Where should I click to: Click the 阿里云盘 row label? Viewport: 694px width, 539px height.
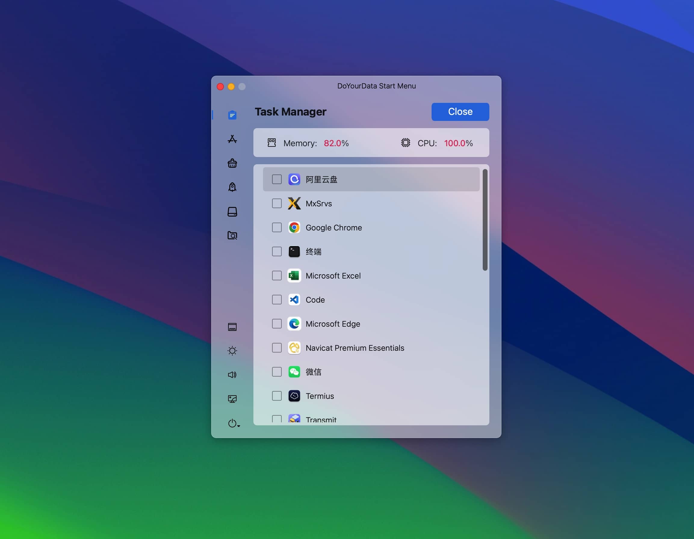click(x=321, y=180)
